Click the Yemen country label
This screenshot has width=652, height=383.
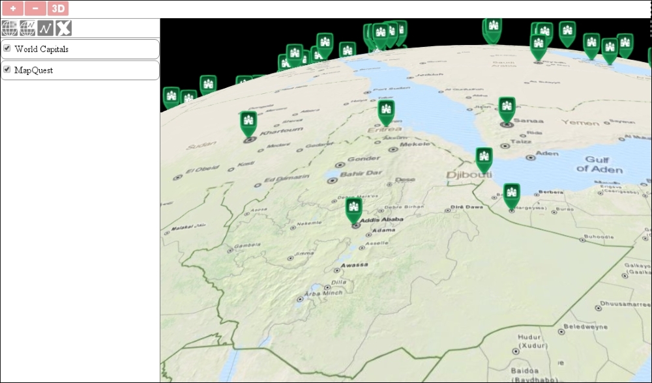coord(580,122)
